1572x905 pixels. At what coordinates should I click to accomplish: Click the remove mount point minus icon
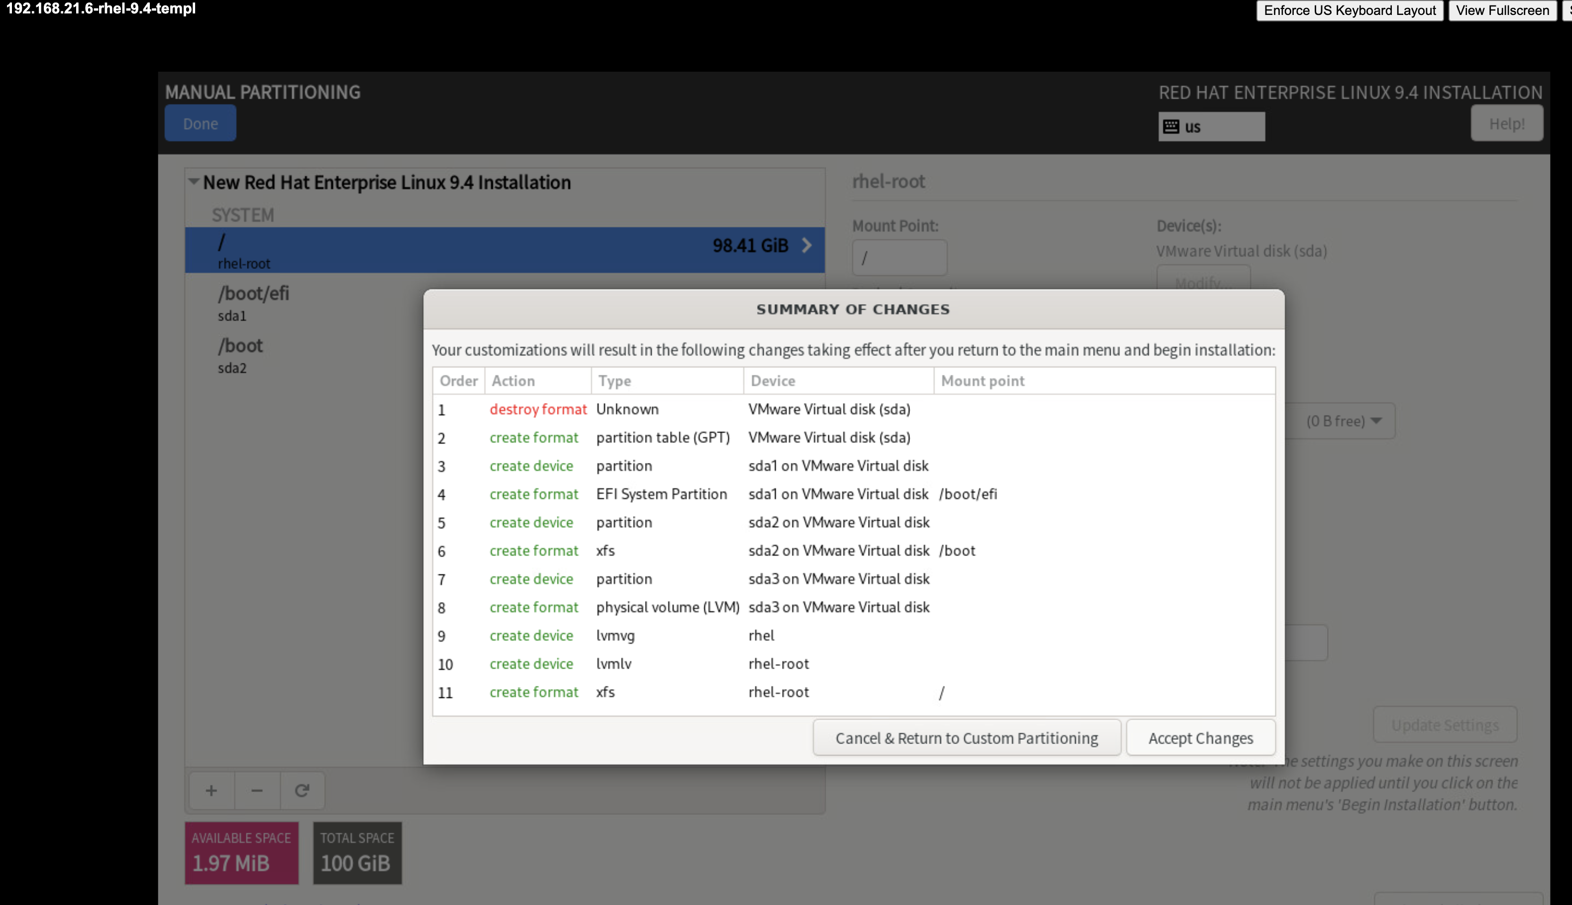click(257, 791)
